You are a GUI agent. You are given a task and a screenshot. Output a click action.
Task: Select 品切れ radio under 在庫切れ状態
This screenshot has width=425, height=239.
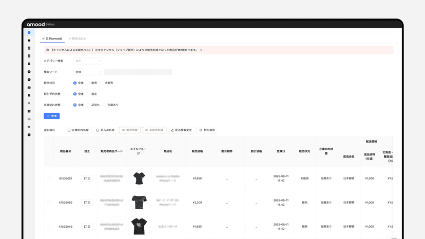pos(88,105)
